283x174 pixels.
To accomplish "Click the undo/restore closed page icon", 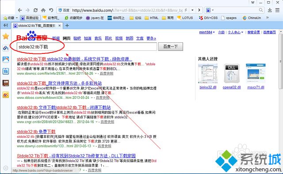I will pos(51,10).
